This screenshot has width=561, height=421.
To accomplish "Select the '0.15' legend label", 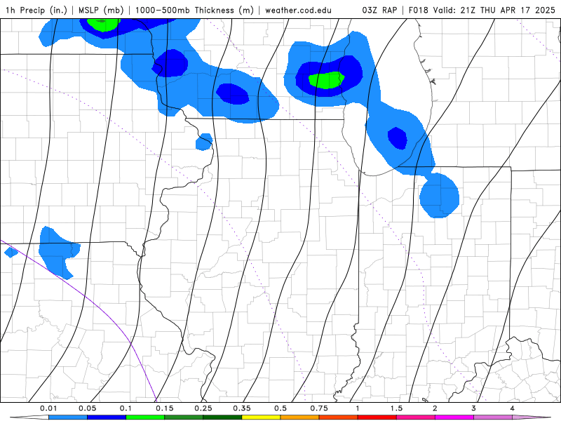I will pos(165,408).
